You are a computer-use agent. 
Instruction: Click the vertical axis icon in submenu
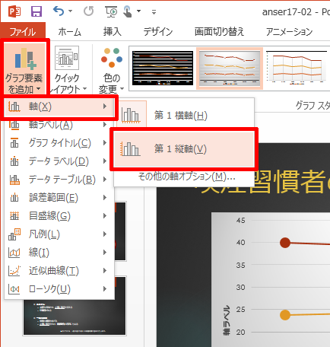(130, 149)
